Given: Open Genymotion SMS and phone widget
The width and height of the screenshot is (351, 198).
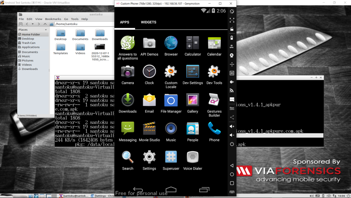Looking at the screenshot, I should pyautogui.click(x=232, y=100).
